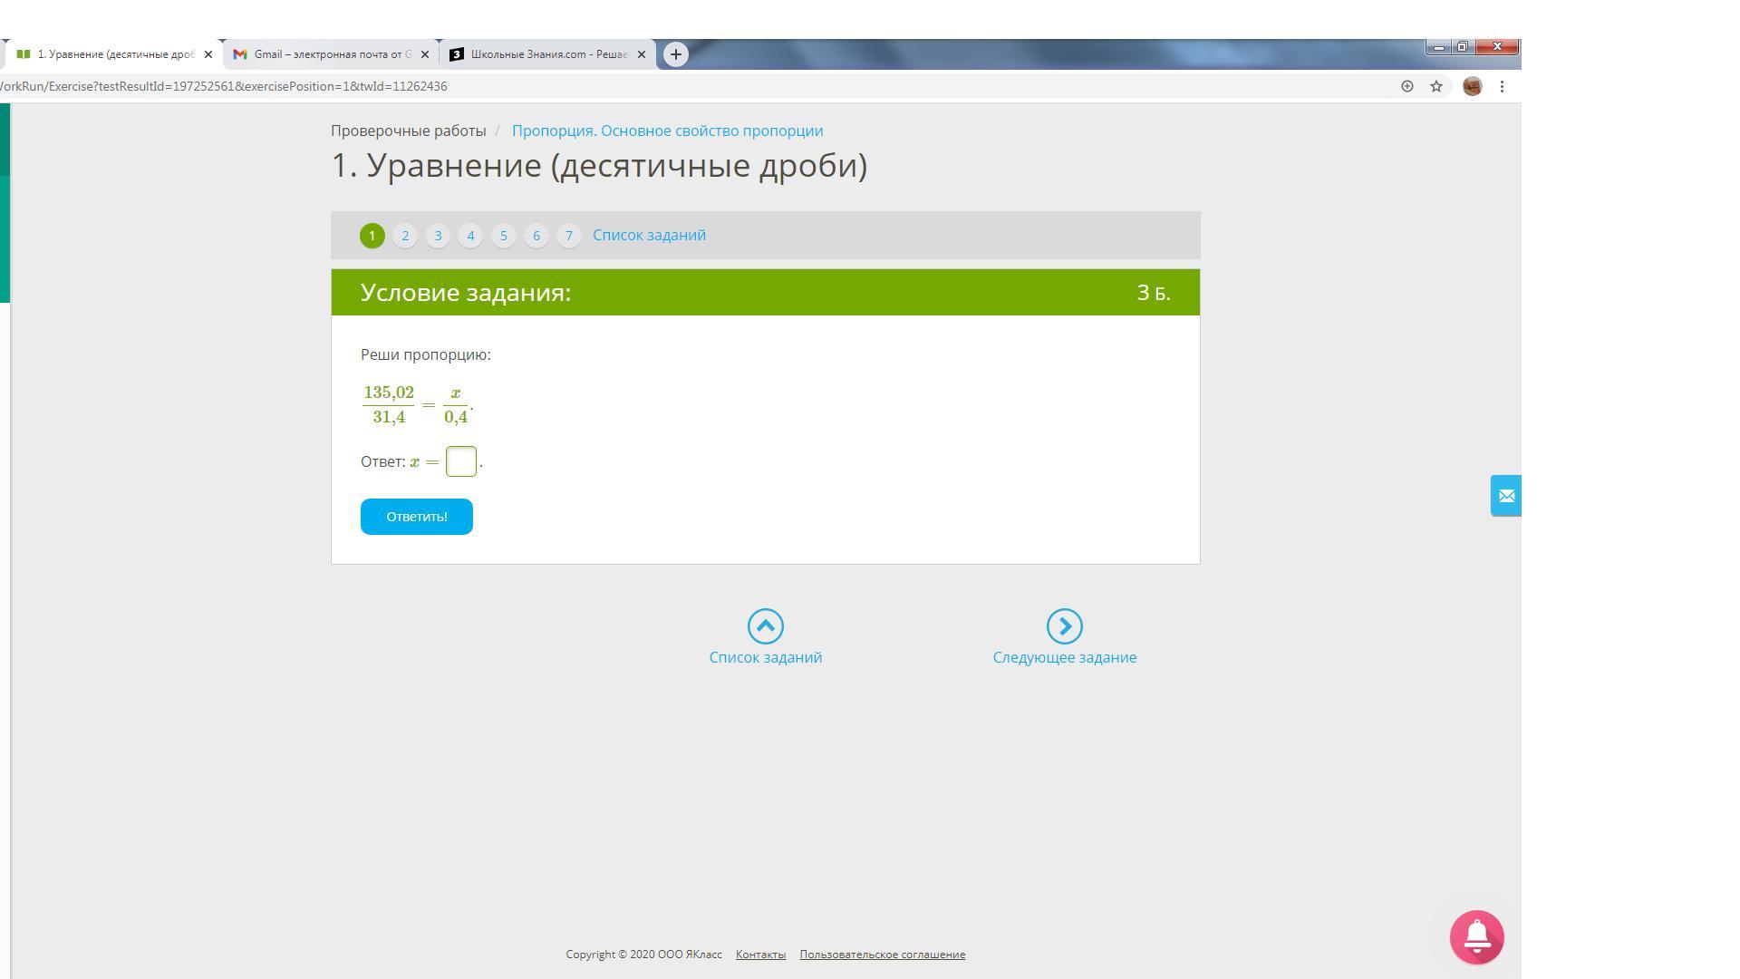Image resolution: width=1740 pixels, height=979 pixels.
Task: Click the Ответить! submit button
Action: point(416,517)
